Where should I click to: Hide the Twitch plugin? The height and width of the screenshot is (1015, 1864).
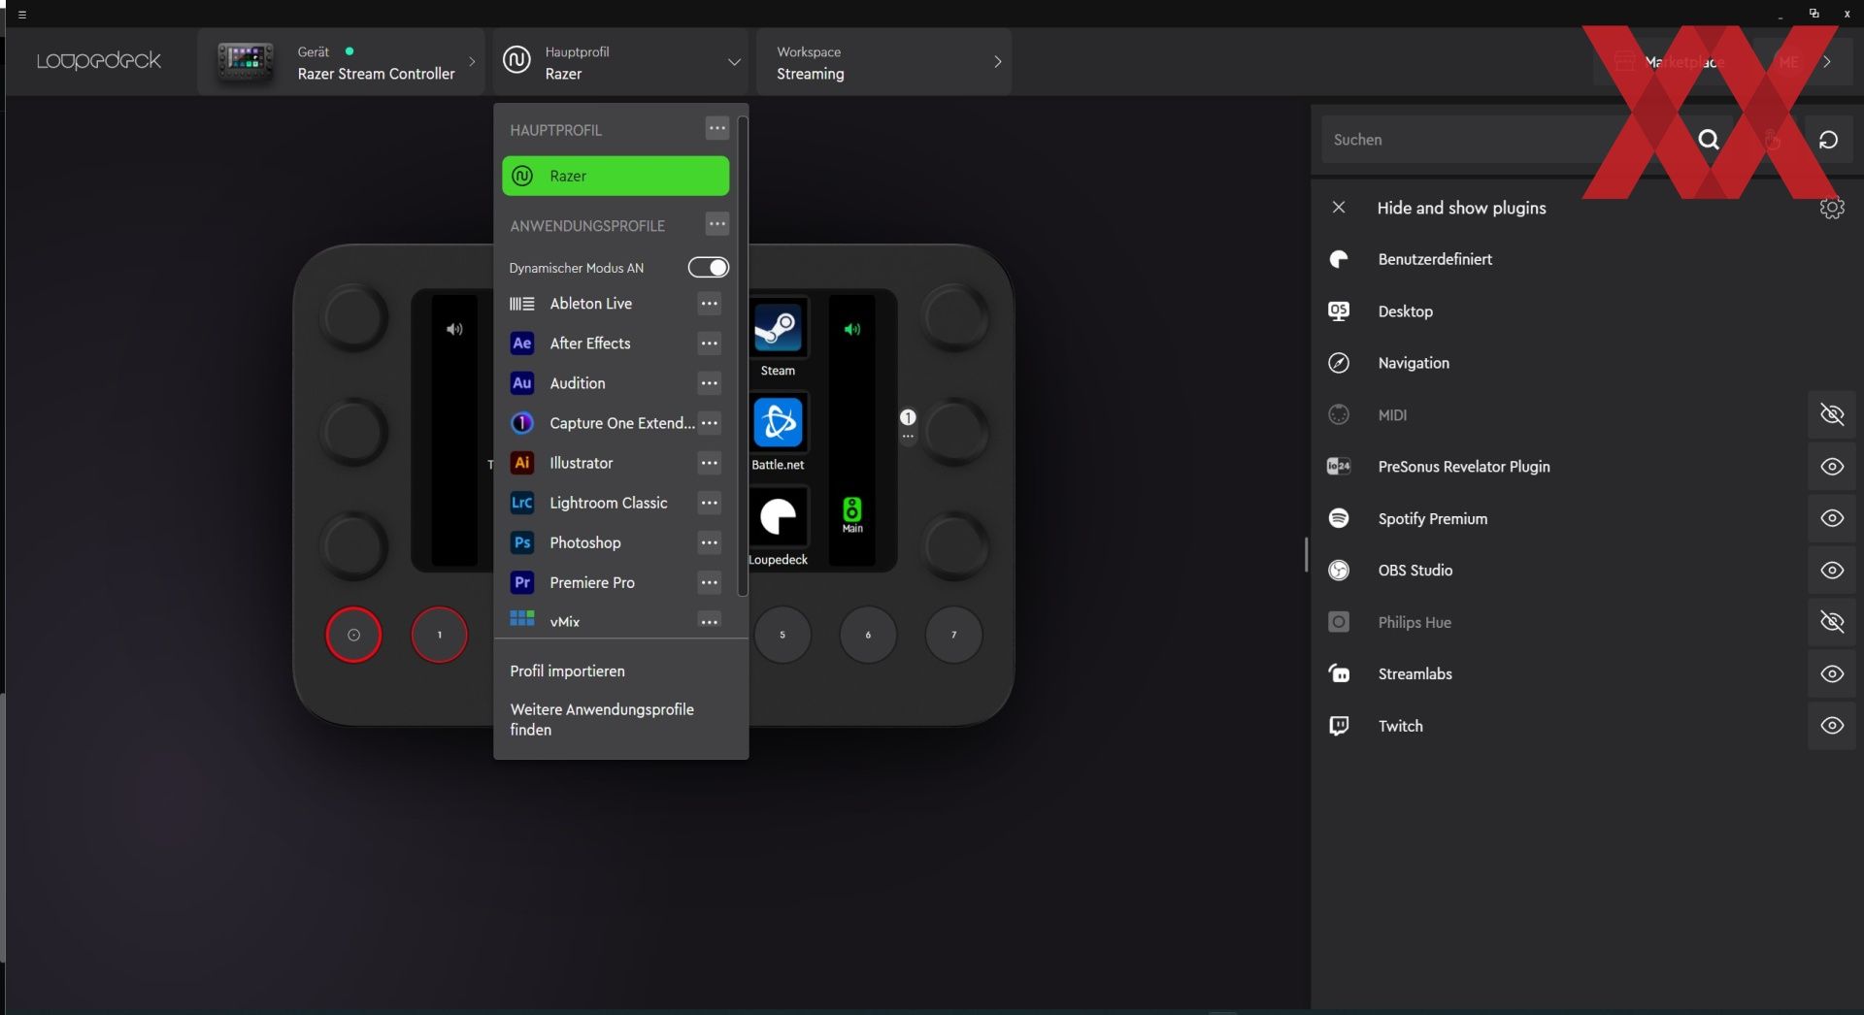pos(1832,726)
